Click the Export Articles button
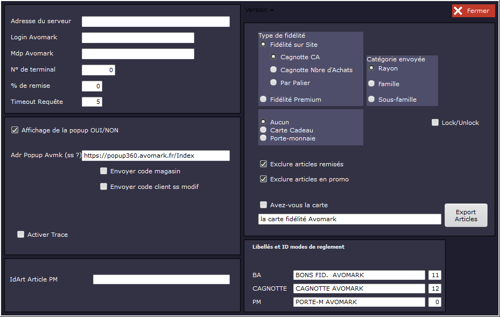The image size is (500, 317). tap(466, 215)
